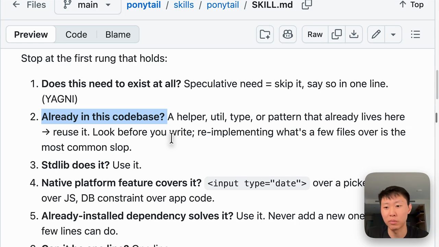Switch to the Preview tab
This screenshot has height=247, width=439.
click(31, 35)
